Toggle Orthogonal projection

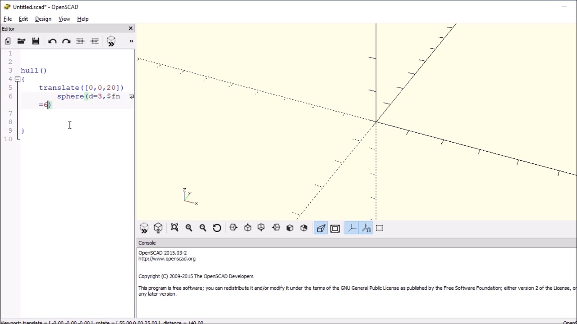(335, 228)
